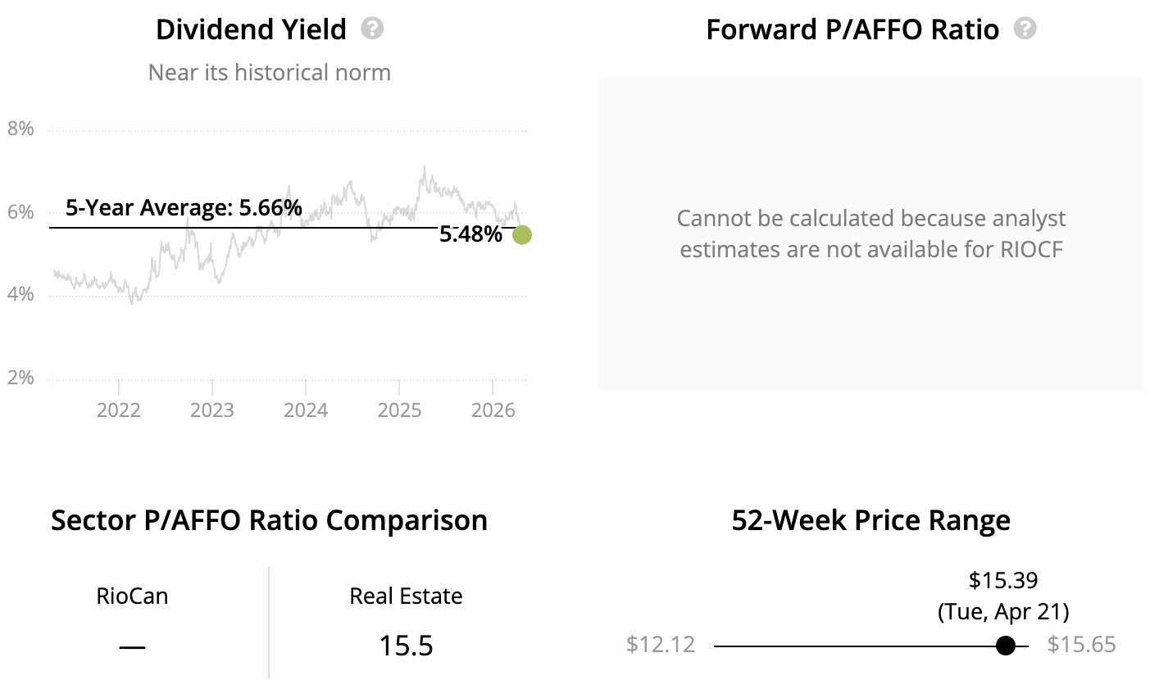
Task: Click the Dividend Yield help icon
Action: coord(373,29)
